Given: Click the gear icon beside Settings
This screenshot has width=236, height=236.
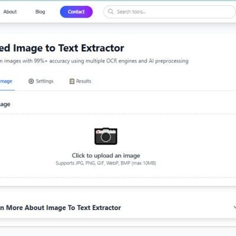Looking at the screenshot, I should [x=31, y=81].
